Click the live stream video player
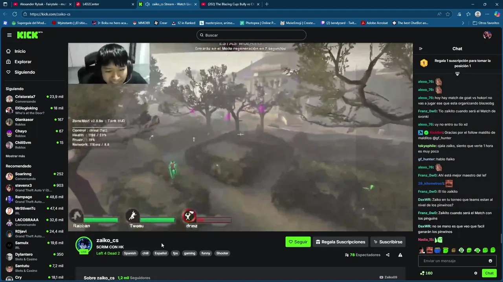 (240, 137)
